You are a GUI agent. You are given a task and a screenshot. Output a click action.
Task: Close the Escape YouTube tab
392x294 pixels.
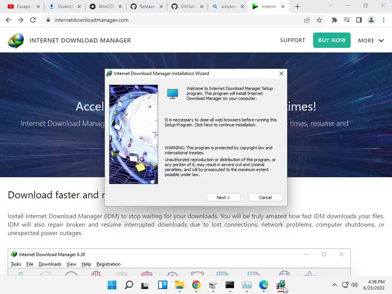click(38, 7)
